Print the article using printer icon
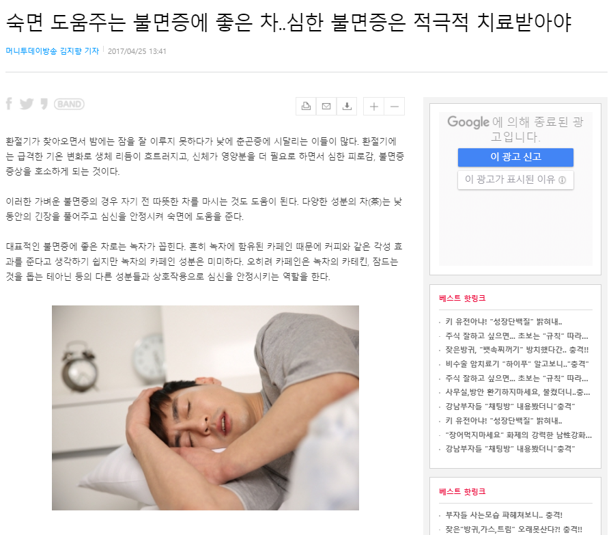The width and height of the screenshot is (611, 535). (307, 106)
